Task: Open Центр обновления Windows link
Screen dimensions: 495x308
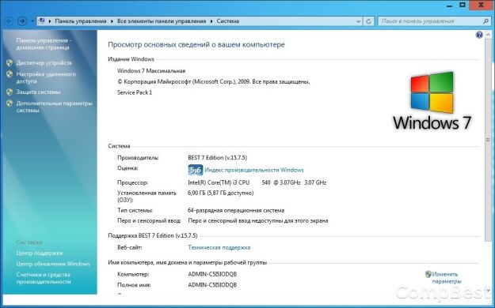Action: [x=53, y=264]
